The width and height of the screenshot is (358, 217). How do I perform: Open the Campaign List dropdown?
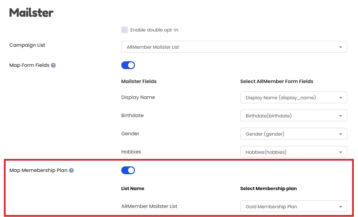(x=234, y=47)
